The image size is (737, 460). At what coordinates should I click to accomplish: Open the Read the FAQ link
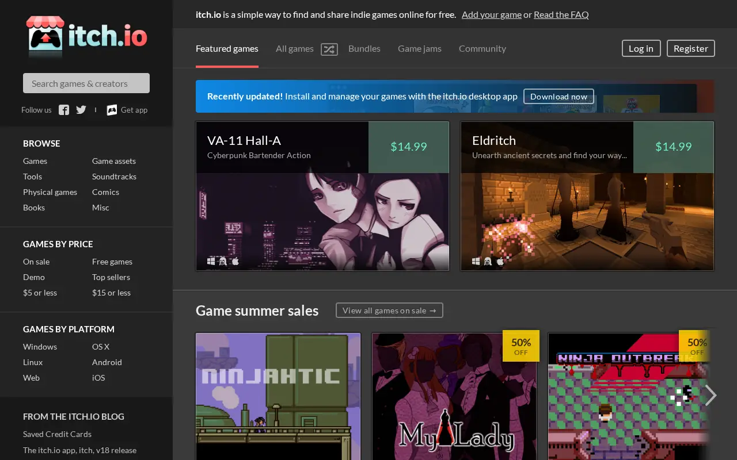click(561, 14)
